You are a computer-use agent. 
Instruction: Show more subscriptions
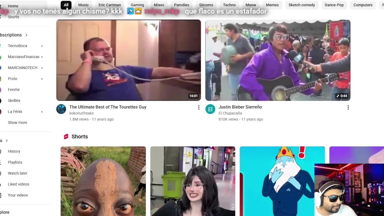click(x=17, y=122)
